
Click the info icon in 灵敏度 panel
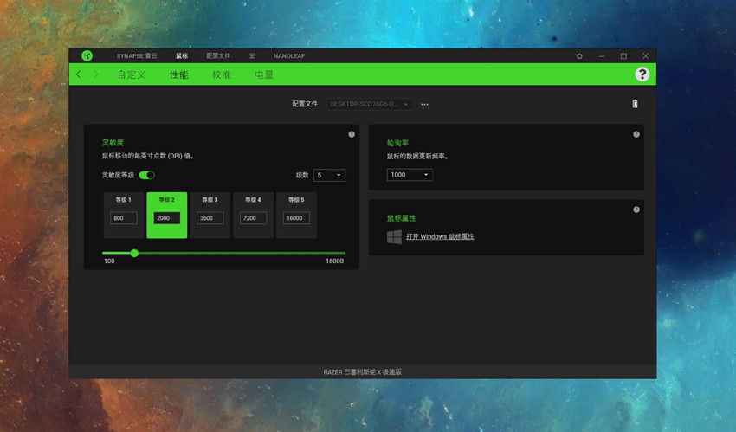(352, 134)
